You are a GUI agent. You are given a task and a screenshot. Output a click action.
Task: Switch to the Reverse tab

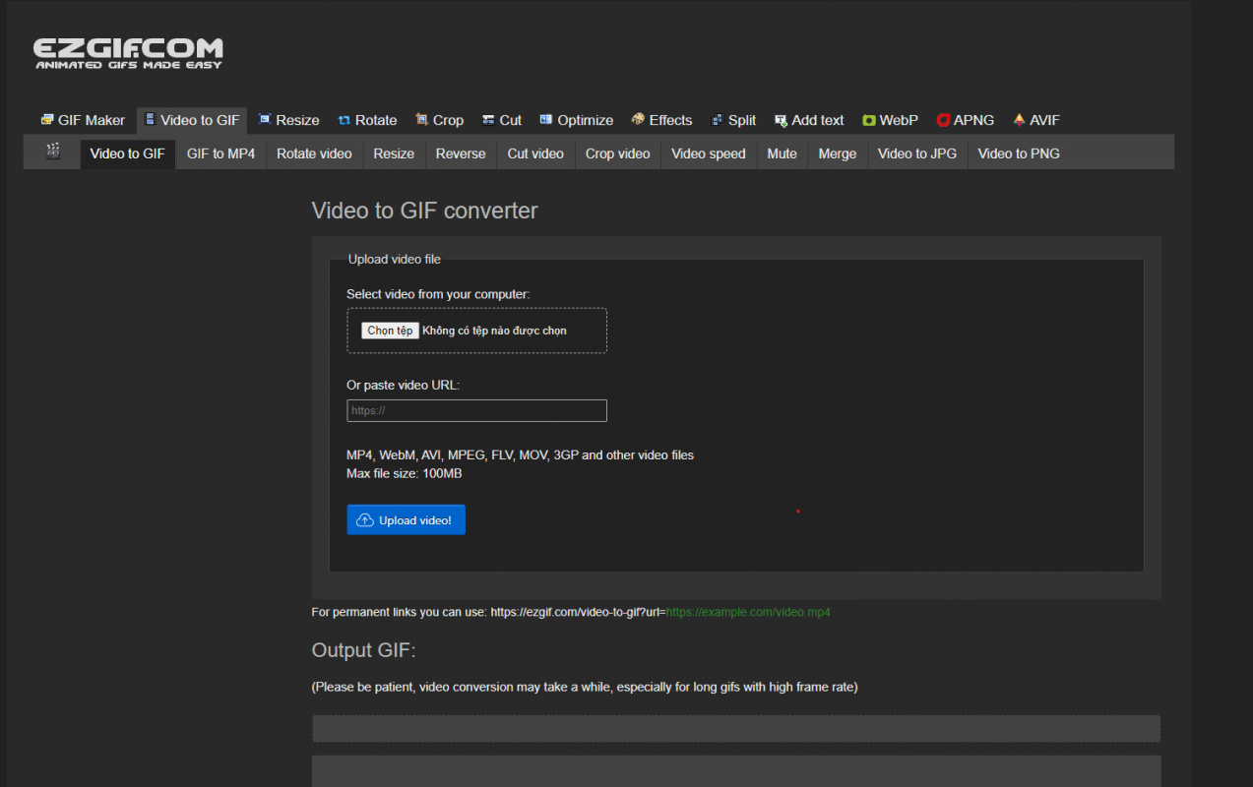[x=461, y=153]
